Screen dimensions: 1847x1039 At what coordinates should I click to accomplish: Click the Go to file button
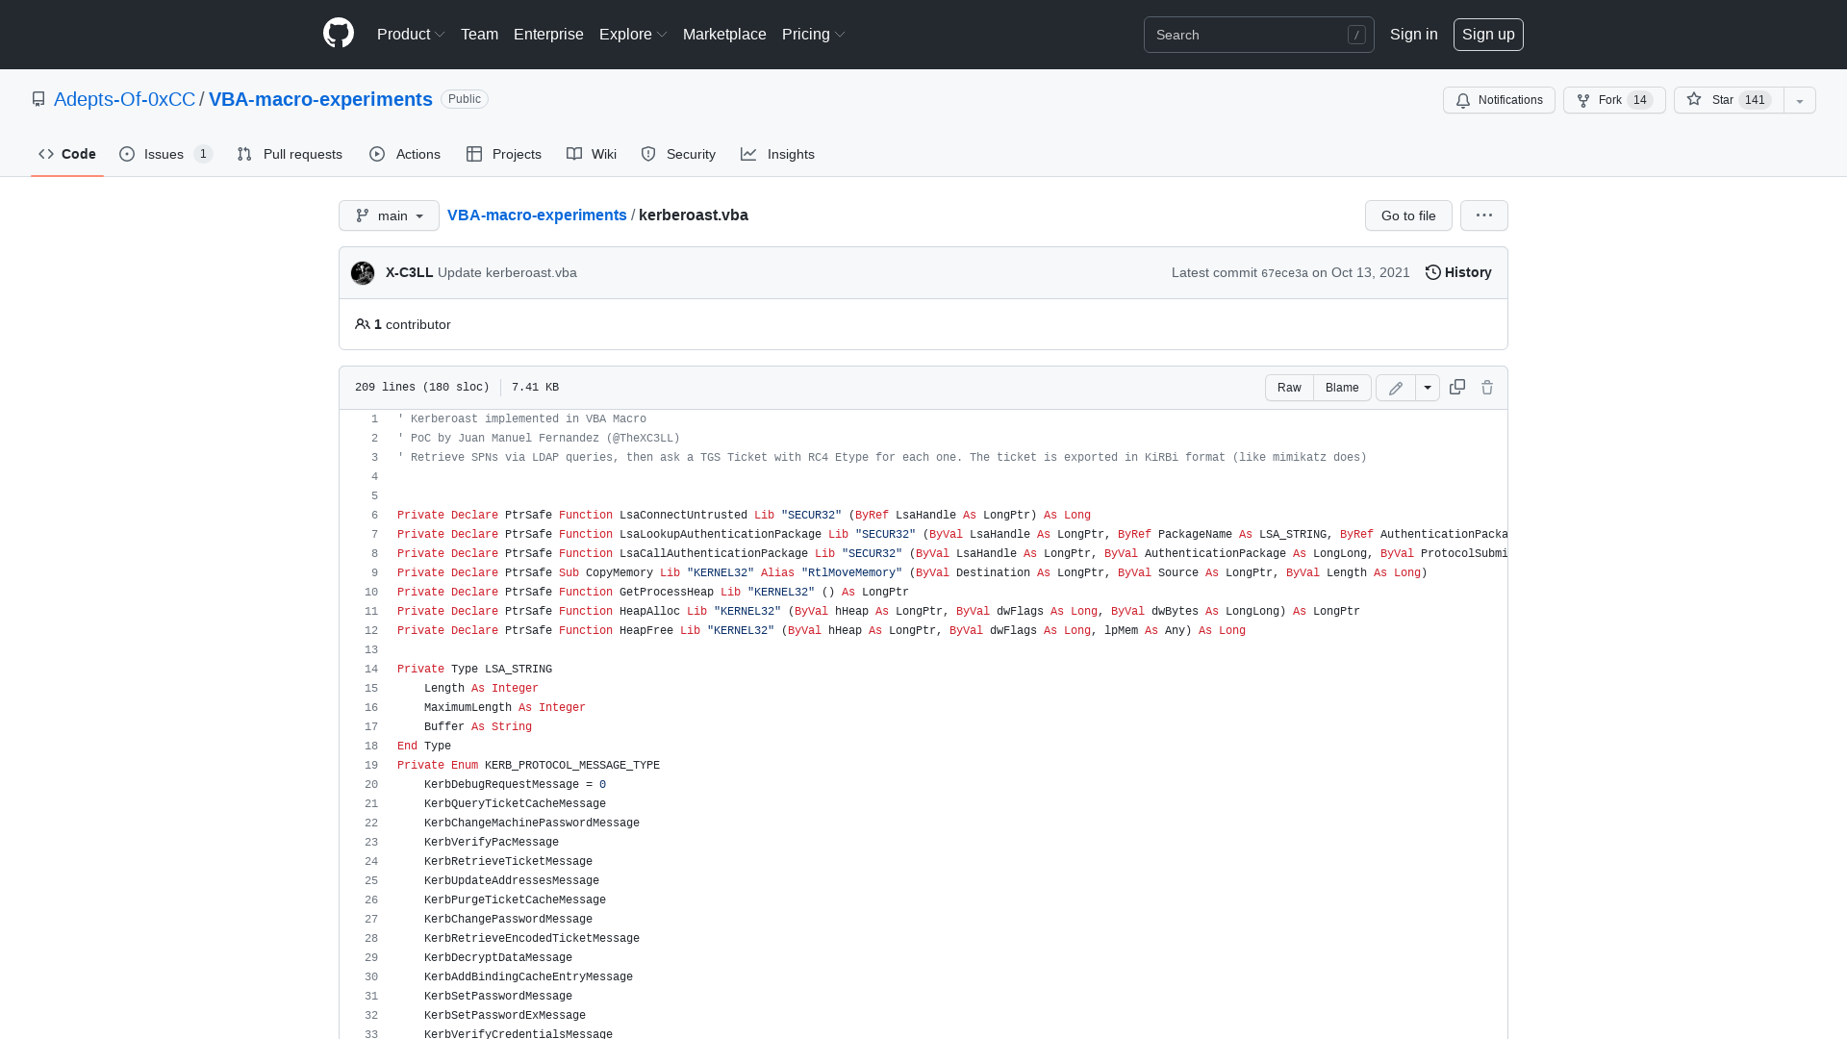1408,215
